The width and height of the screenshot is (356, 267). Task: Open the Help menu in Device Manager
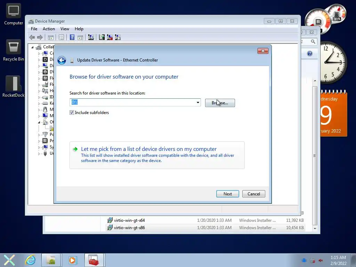(79, 29)
